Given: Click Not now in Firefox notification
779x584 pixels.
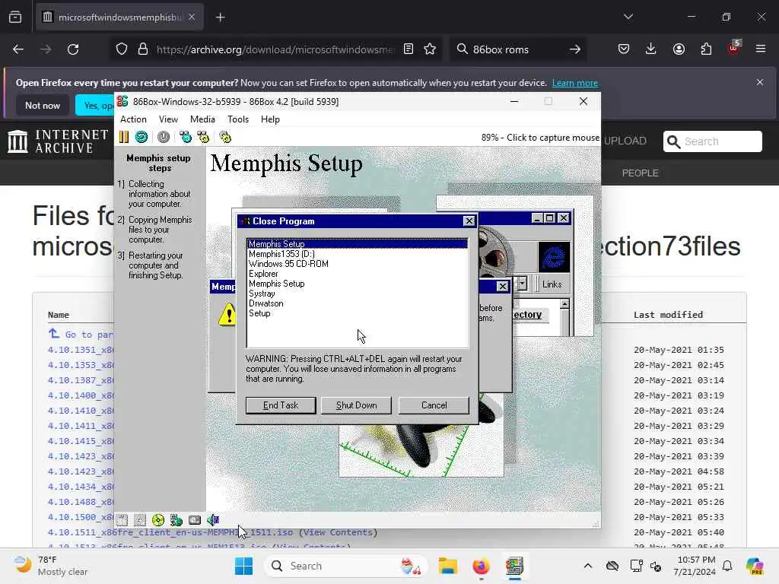Looking at the screenshot, I should [43, 105].
